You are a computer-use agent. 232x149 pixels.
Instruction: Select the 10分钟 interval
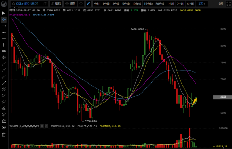(136, 4)
